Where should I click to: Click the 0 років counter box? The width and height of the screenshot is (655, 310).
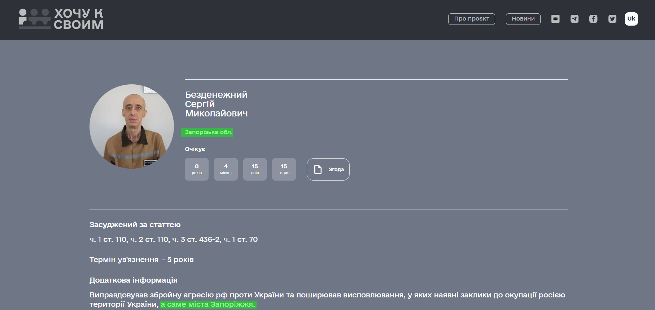coord(197,169)
